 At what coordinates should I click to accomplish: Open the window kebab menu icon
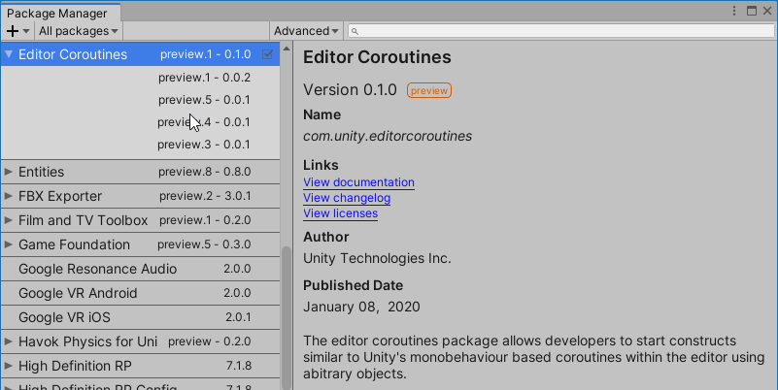735,11
